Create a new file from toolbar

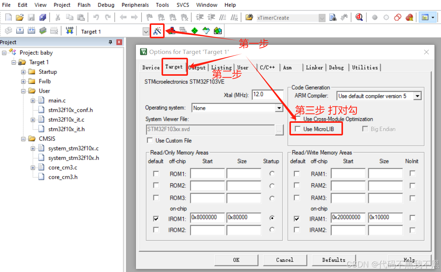[8, 18]
